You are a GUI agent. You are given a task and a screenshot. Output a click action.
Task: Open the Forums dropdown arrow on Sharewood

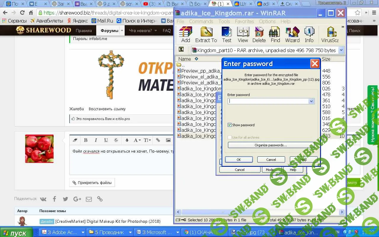coord(122,31)
